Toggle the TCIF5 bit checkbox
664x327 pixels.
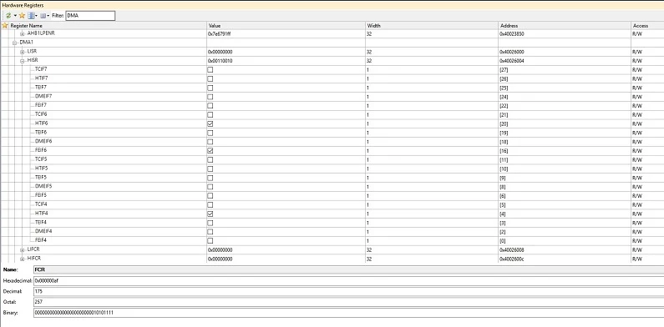pos(210,160)
